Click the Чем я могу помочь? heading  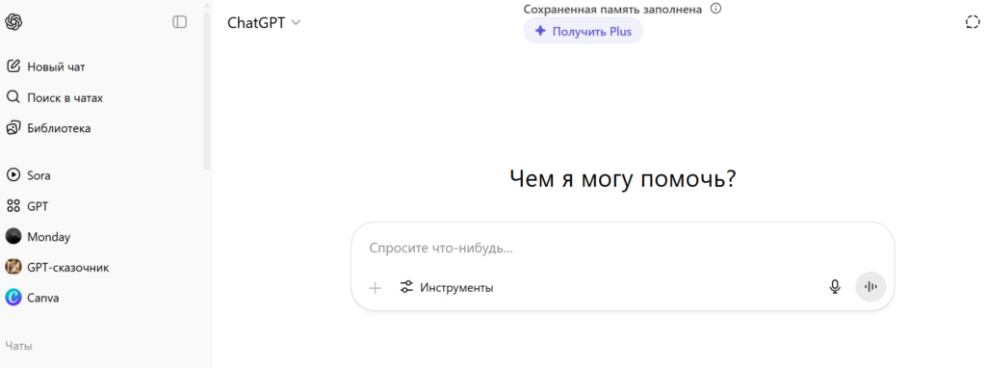623,180
